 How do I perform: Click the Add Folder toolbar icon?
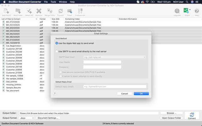pos(18,12)
